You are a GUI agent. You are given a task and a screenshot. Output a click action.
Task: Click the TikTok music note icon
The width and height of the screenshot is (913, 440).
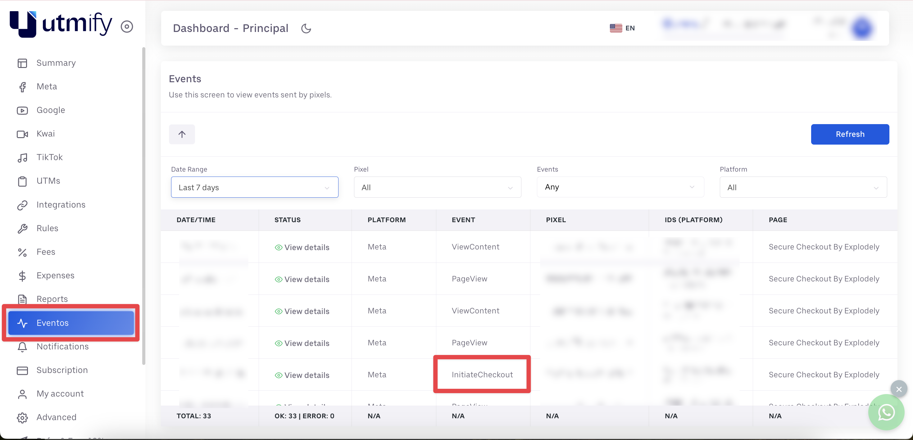pyautogui.click(x=22, y=158)
